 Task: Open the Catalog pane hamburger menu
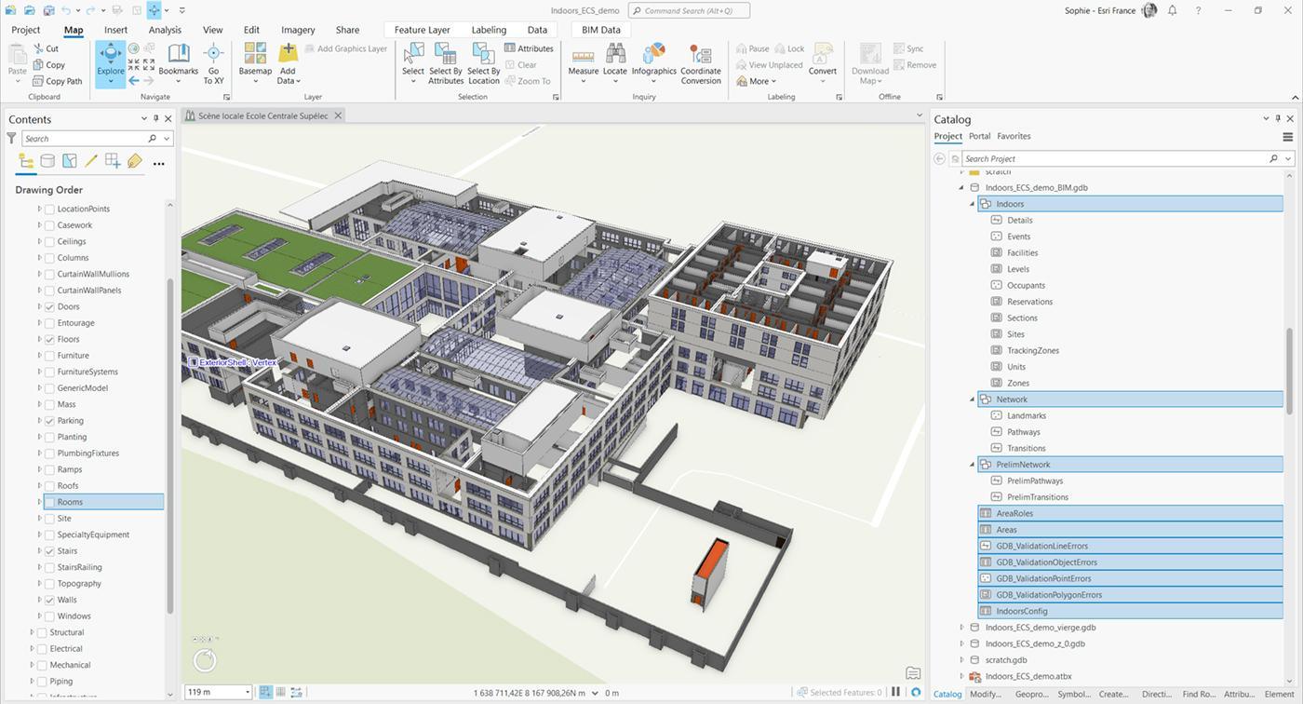tap(1288, 137)
